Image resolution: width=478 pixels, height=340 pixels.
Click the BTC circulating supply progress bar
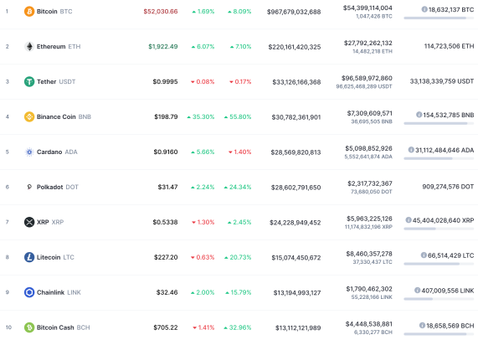pos(439,18)
